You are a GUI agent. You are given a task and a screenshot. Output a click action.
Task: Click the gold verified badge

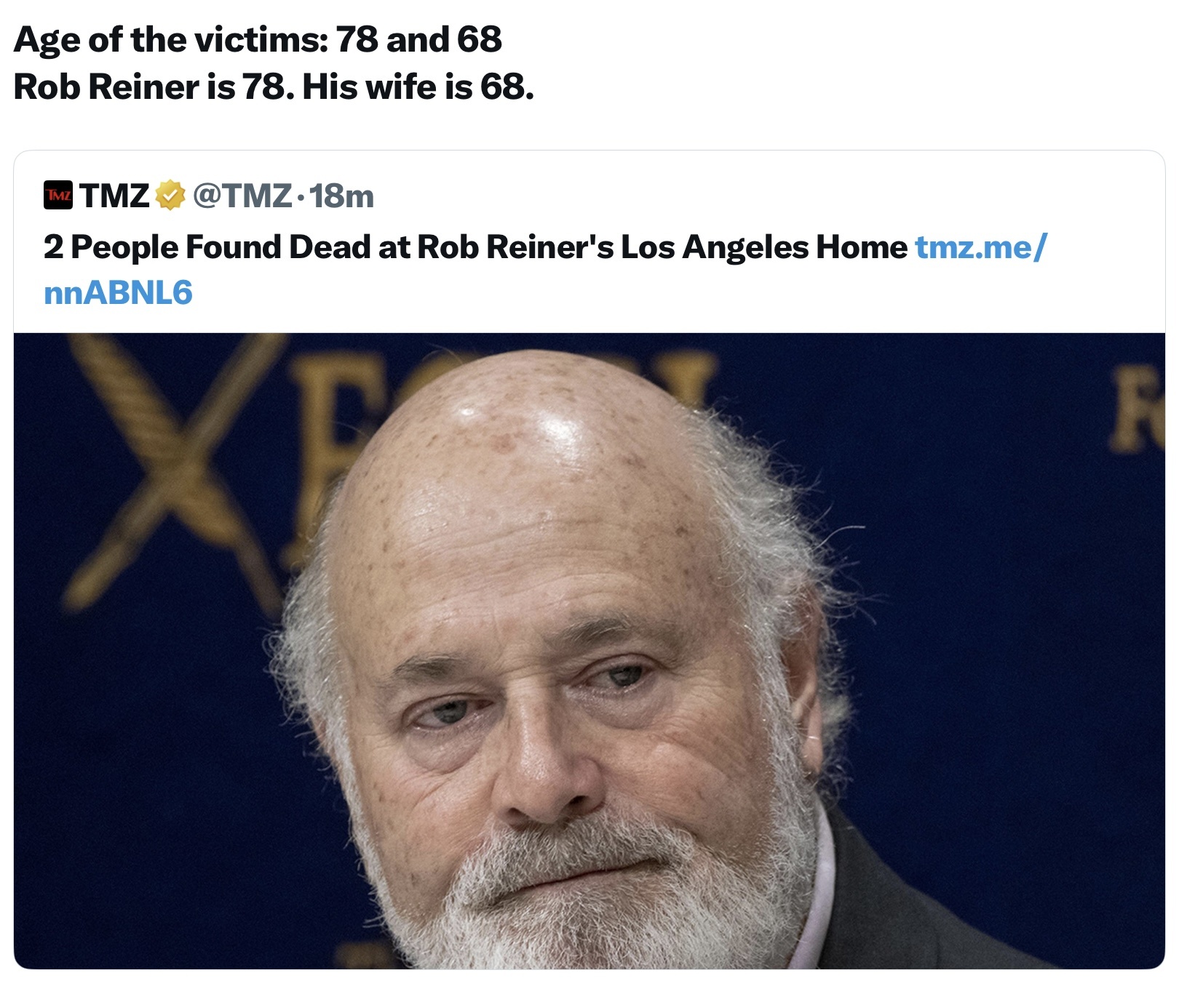click(x=170, y=195)
